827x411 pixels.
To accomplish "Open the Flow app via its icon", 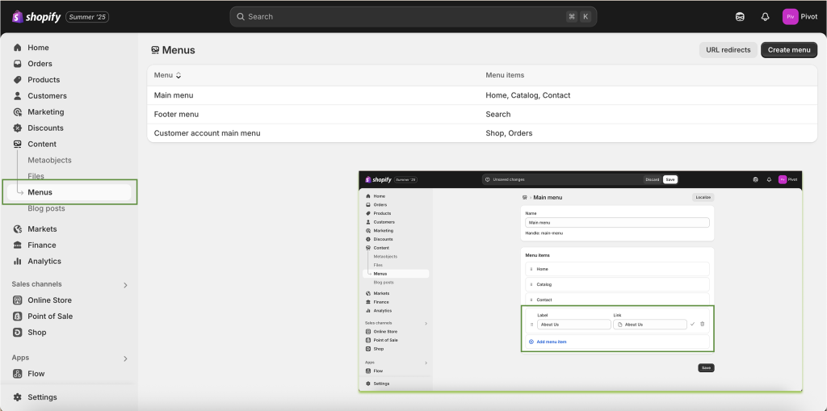I will click(x=18, y=374).
